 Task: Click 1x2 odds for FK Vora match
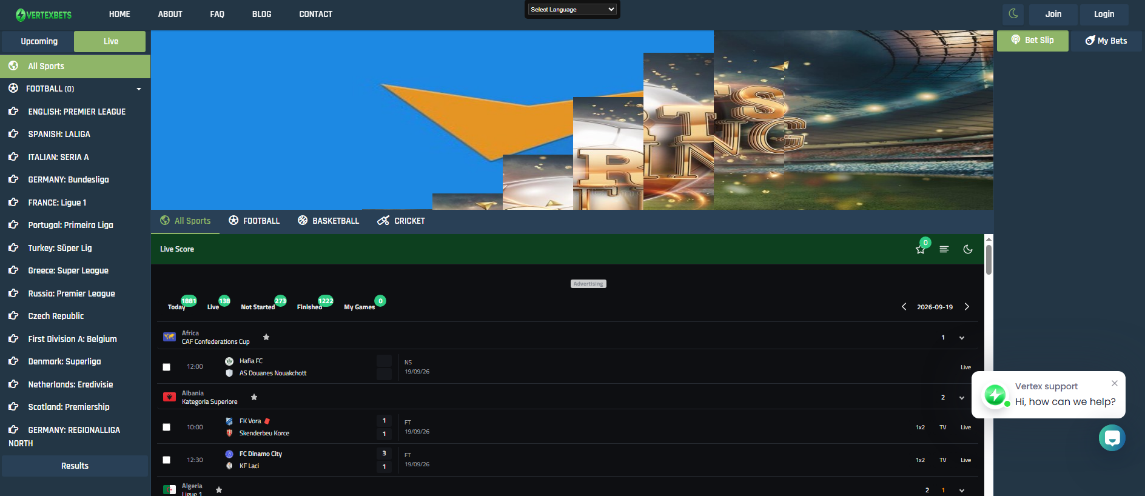[x=920, y=427]
